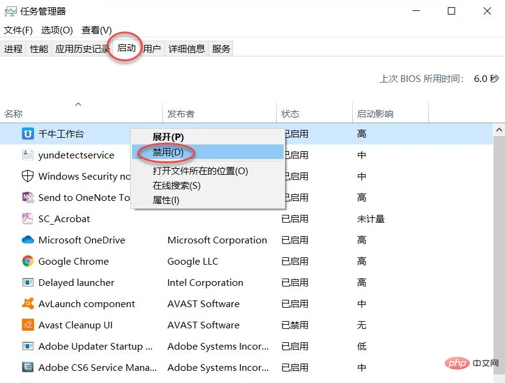Switch to the 进程 tab

(x=13, y=49)
